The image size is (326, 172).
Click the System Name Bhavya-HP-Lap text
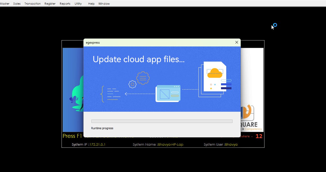tap(170, 144)
